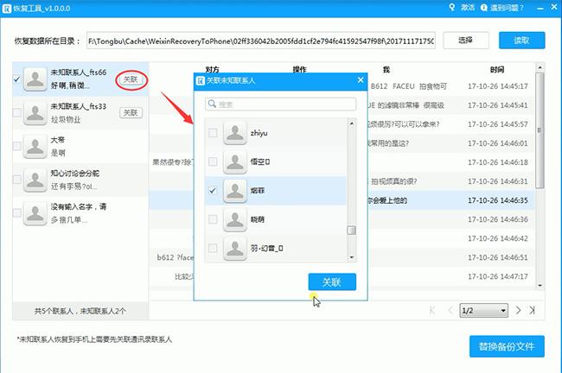Click the magnifier icon in dialog search box
562x373 pixels.
click(x=212, y=104)
